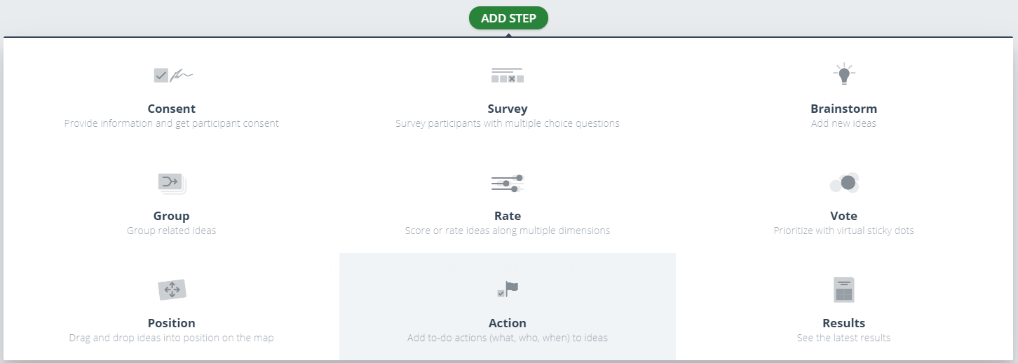Select the Rate sliders icon
Image resolution: width=1018 pixels, height=363 pixels.
pos(508,183)
